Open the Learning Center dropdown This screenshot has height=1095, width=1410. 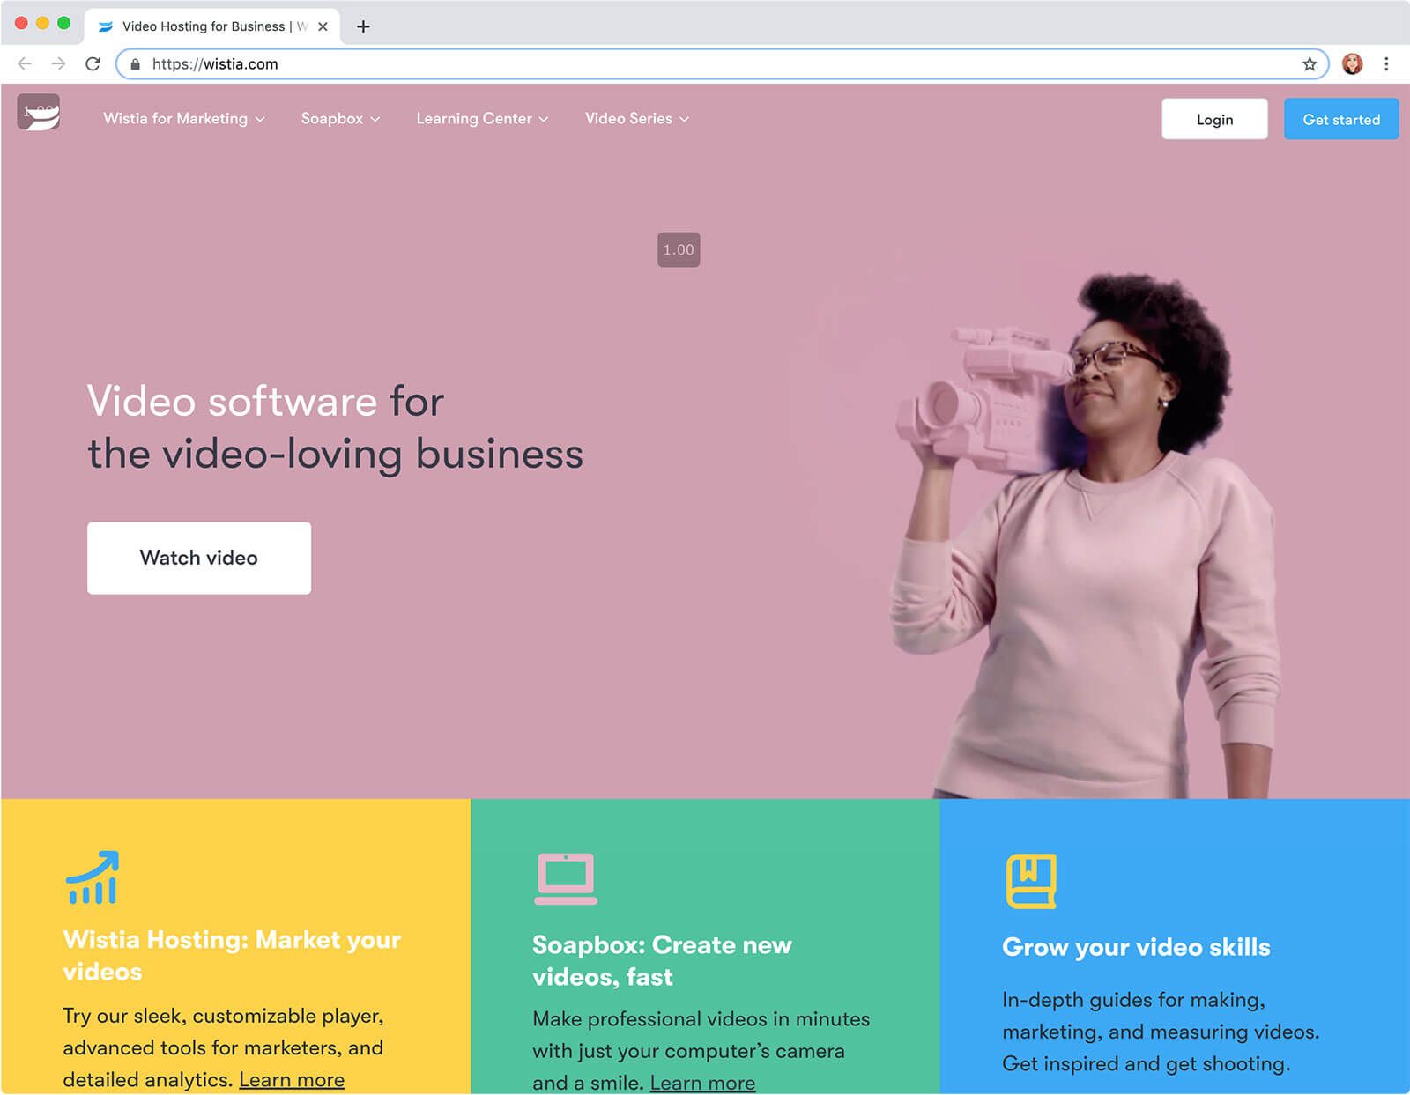[x=482, y=118]
